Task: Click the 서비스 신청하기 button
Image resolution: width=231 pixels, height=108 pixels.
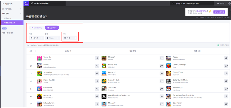Action: tap(219, 12)
